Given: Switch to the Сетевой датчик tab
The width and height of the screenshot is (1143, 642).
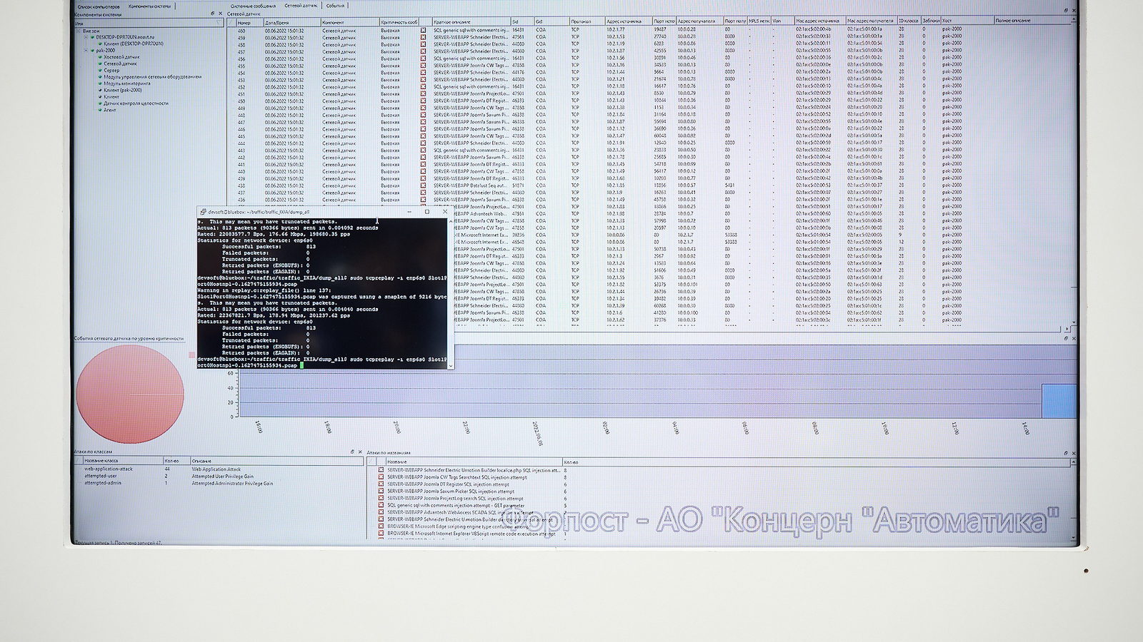Looking at the screenshot, I should (301, 6).
